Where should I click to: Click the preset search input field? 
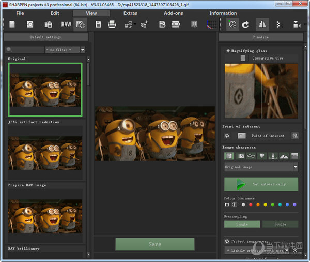25,50
